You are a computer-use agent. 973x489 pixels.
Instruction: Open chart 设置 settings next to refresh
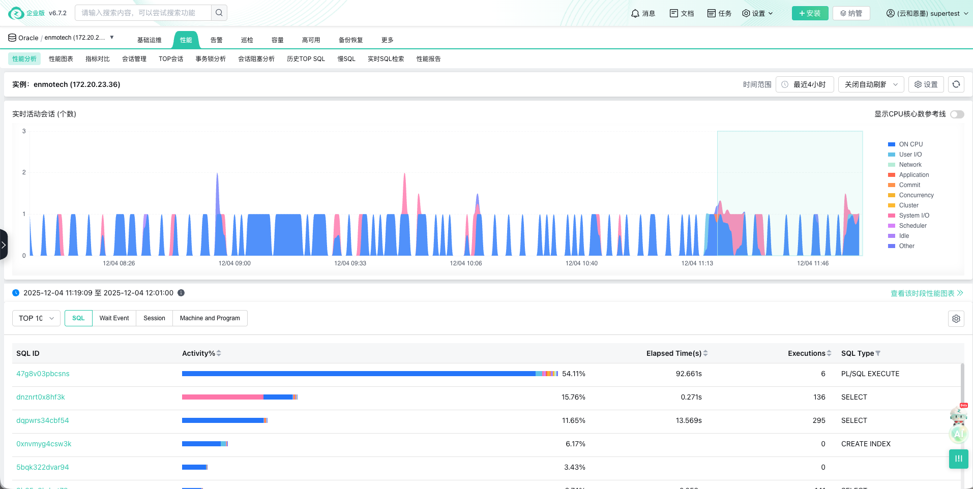point(925,84)
